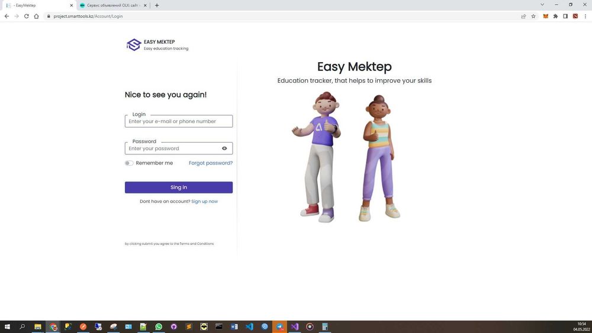Open VS Code from taskbar
The height and width of the screenshot is (333, 592).
pyautogui.click(x=249, y=326)
